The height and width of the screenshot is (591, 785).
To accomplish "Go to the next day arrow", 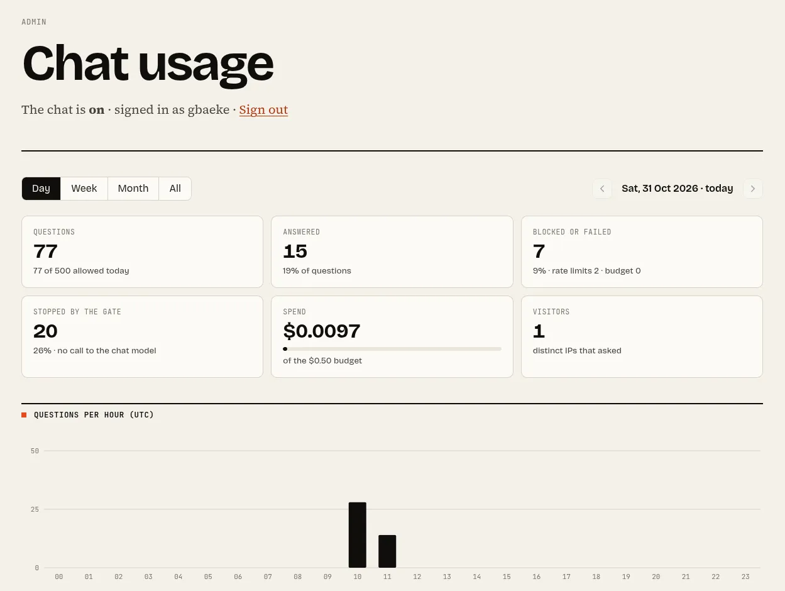I will 753,189.
